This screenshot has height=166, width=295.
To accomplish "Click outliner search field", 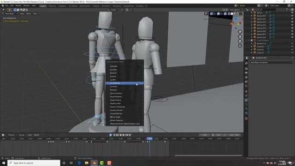I will [267, 10].
